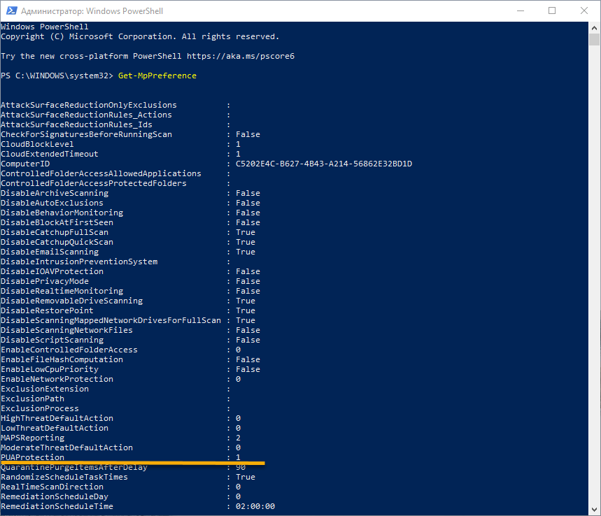Click the ModerateThreatDefaultAction property name
The image size is (601, 516).
point(66,447)
